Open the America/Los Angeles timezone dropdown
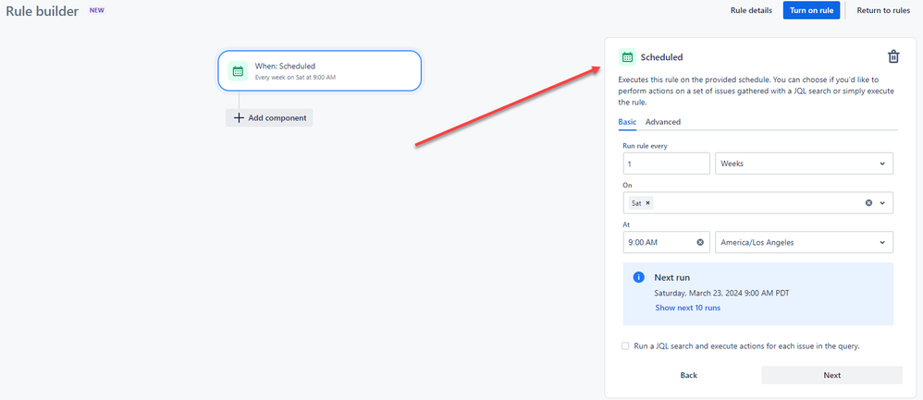This screenshot has width=923, height=400. point(804,242)
